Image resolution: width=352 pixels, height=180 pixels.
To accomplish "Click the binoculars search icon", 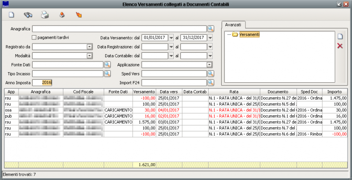I will coord(28,15).
